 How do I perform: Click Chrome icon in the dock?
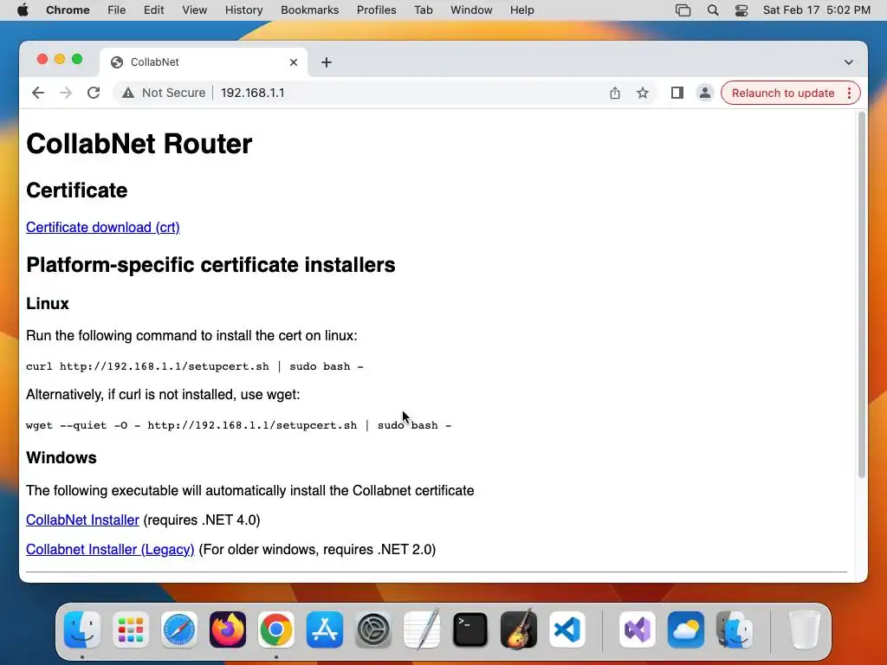[276, 629]
